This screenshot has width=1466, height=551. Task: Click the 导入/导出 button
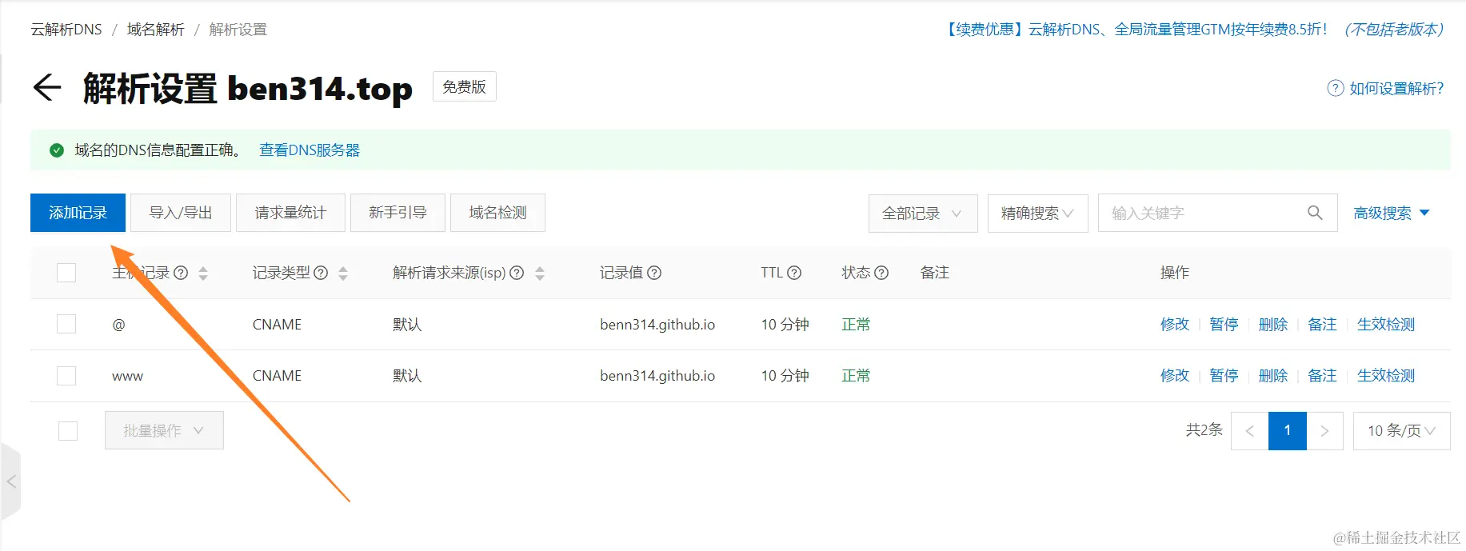181,213
